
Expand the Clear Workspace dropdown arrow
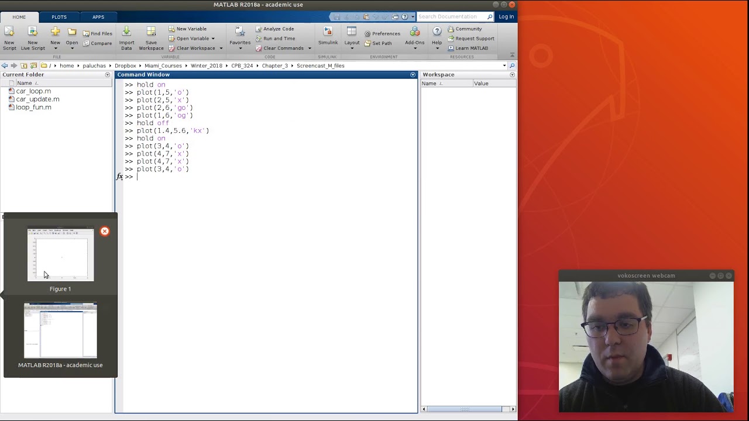(221, 48)
